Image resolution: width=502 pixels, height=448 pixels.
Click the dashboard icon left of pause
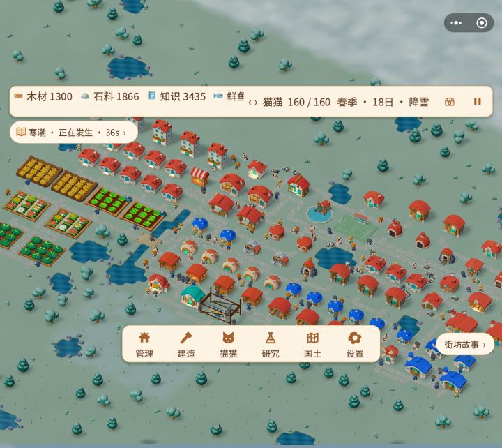point(450,102)
